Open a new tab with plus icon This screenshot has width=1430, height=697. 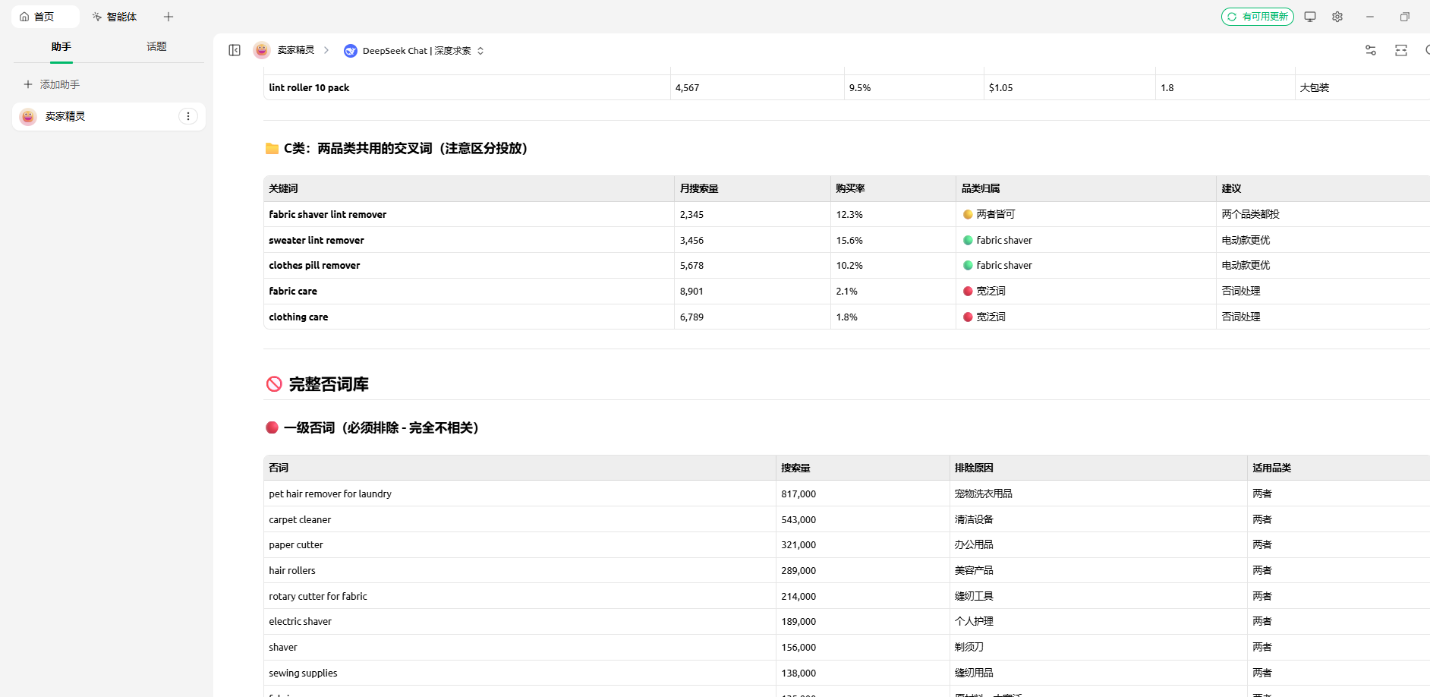tap(169, 17)
